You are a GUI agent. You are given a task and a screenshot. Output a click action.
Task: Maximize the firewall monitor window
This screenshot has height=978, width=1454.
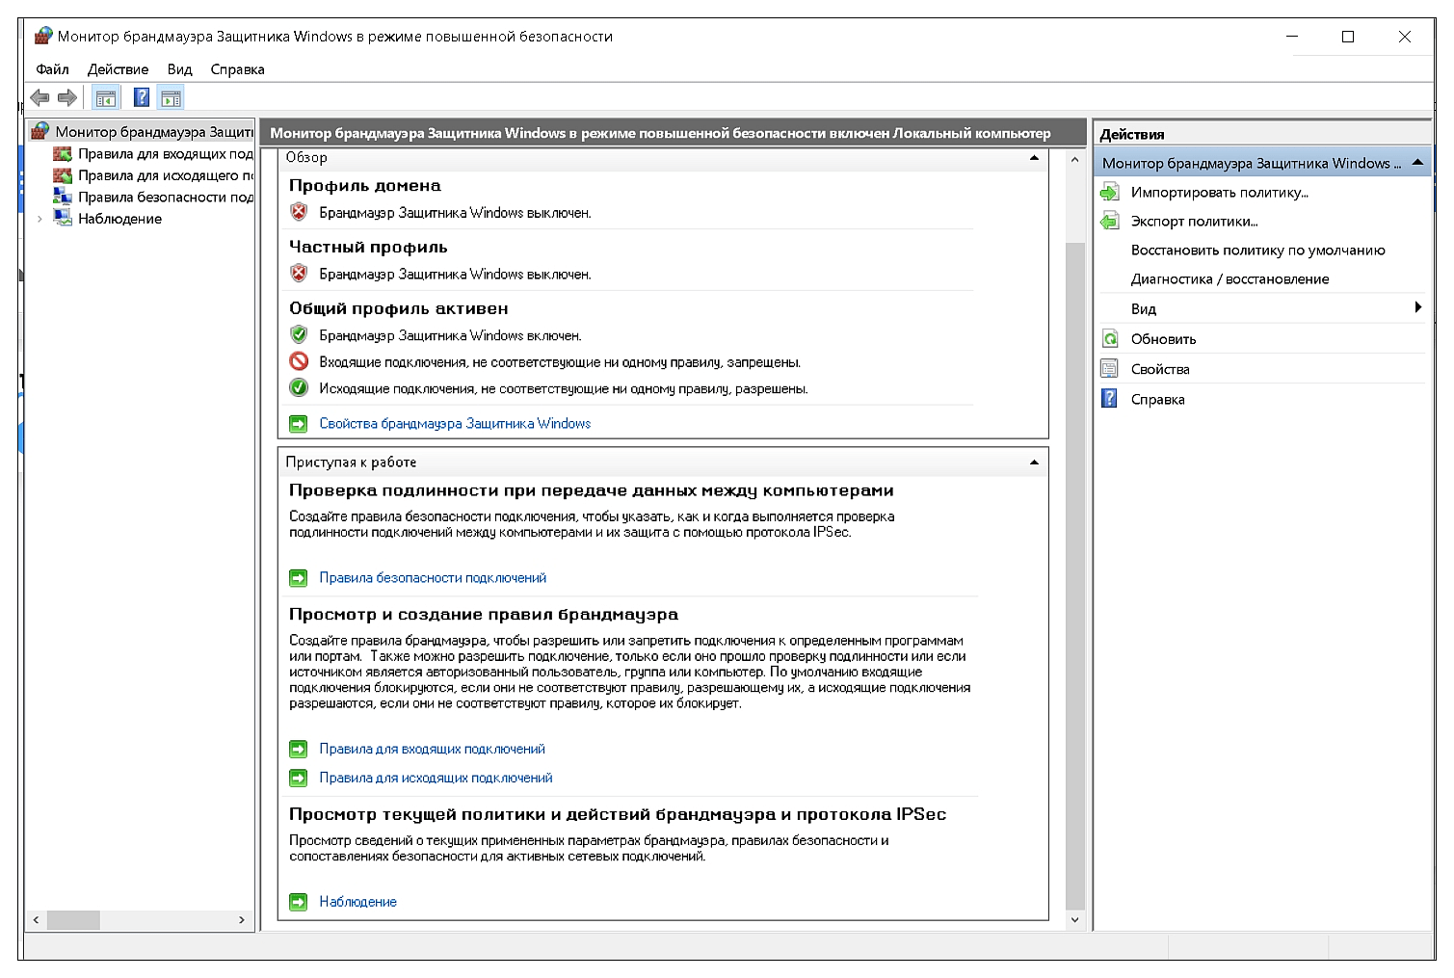(1348, 37)
